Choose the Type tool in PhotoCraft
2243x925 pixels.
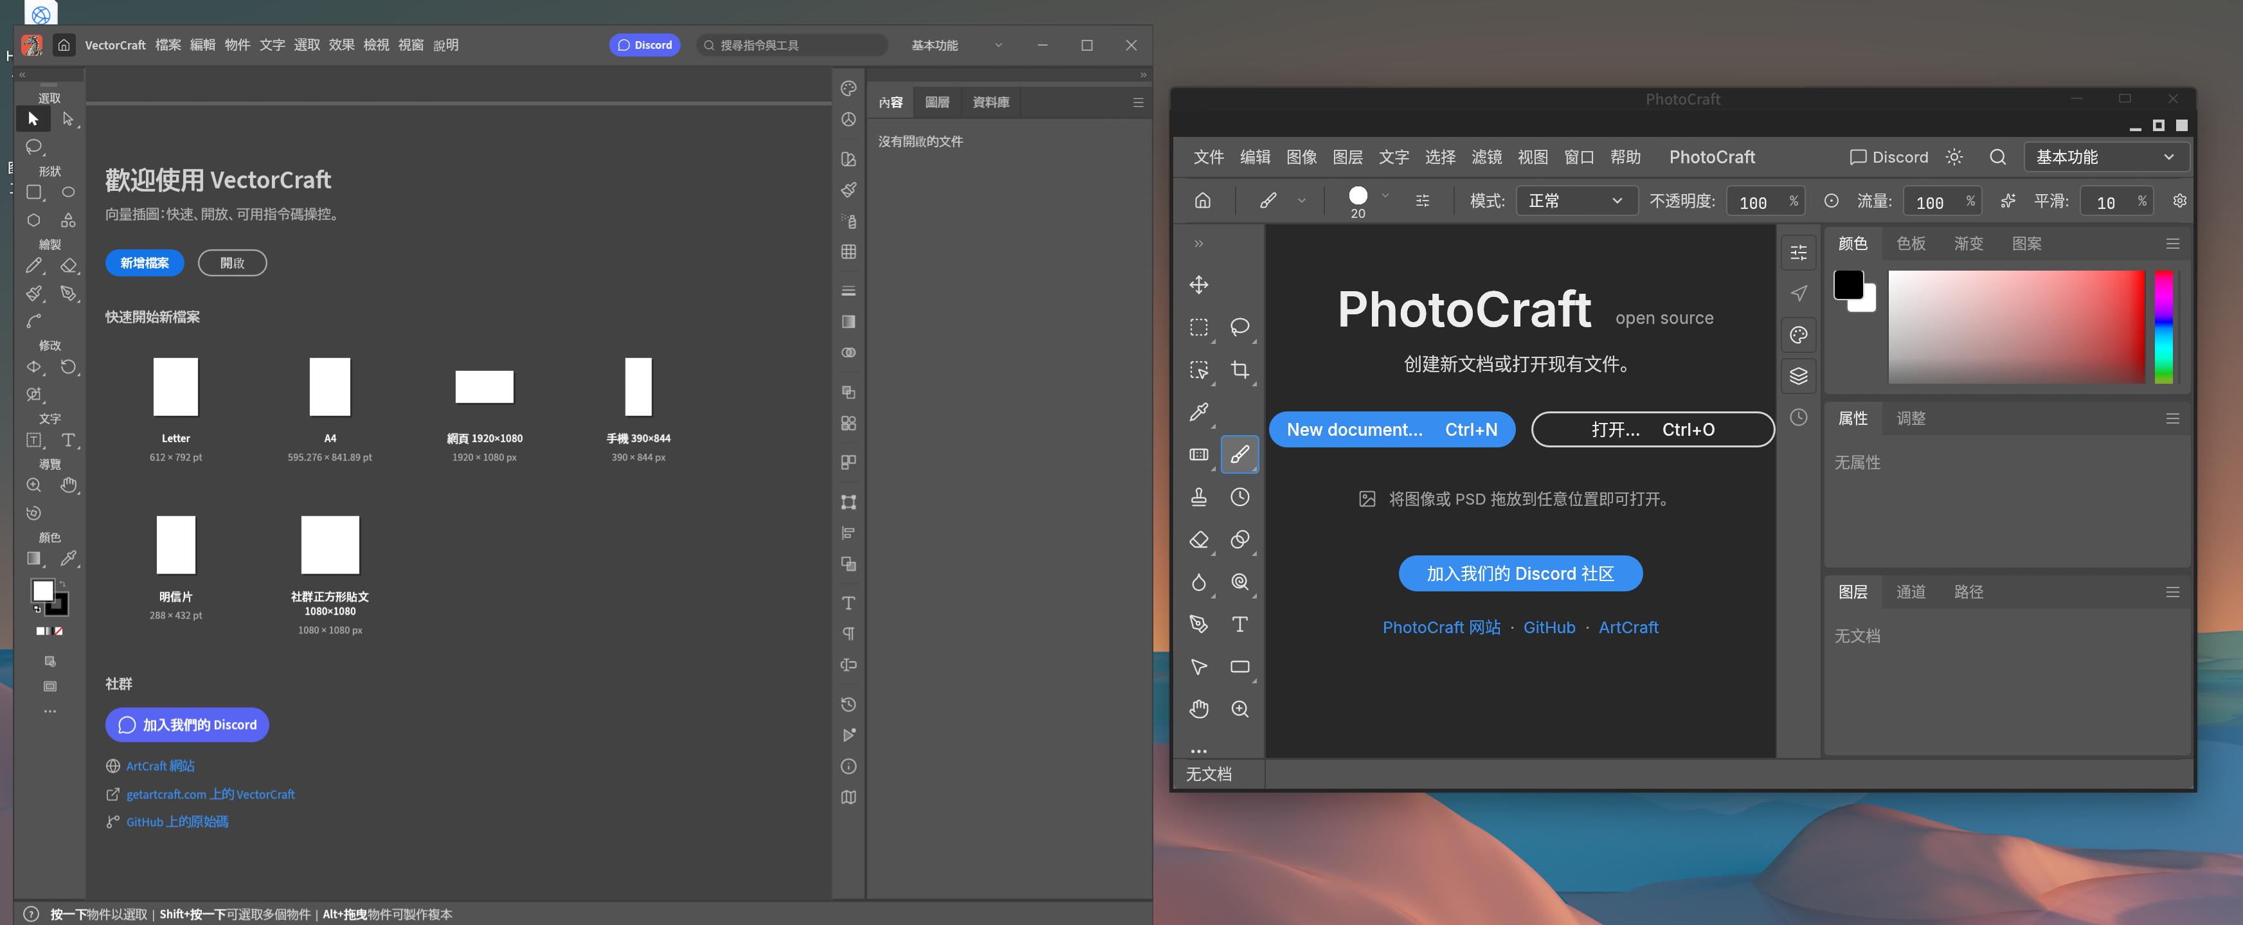tap(1239, 624)
